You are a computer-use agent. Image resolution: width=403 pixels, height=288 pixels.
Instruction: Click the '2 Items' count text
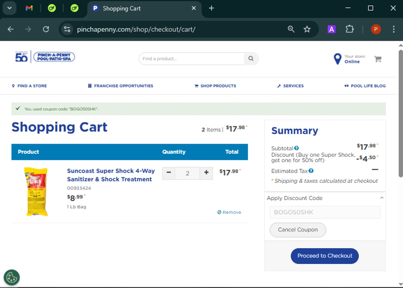[x=211, y=130]
